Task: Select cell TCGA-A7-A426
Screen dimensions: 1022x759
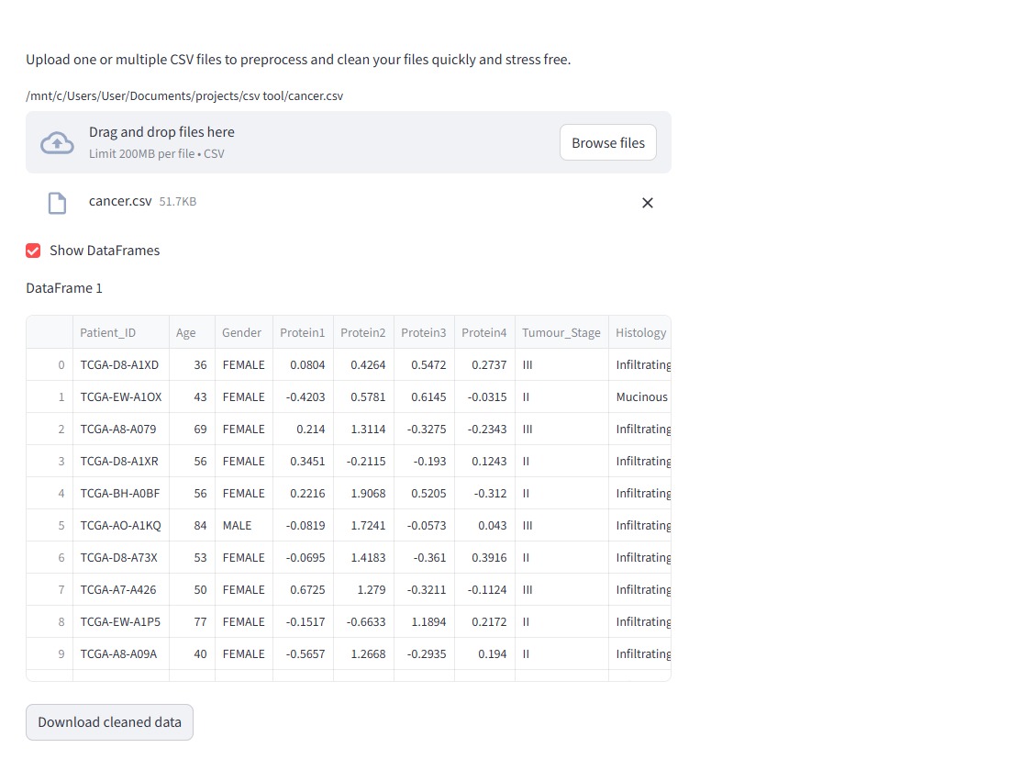Action: (120, 589)
